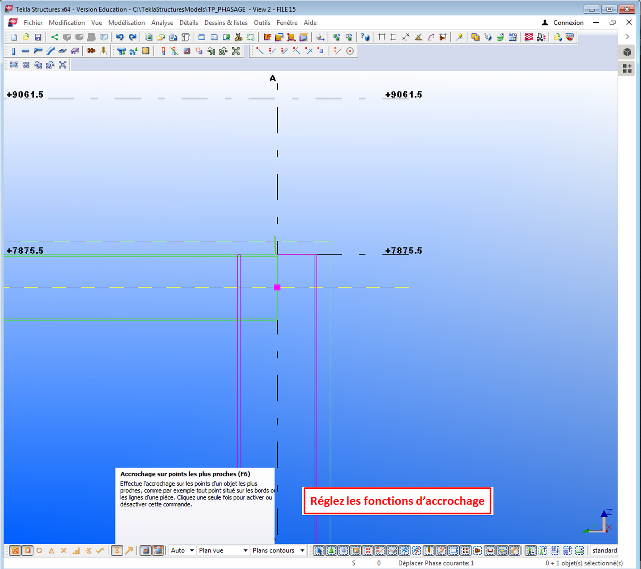Click the cube icon in side pane
The width and height of the screenshot is (641, 569).
pos(627,52)
